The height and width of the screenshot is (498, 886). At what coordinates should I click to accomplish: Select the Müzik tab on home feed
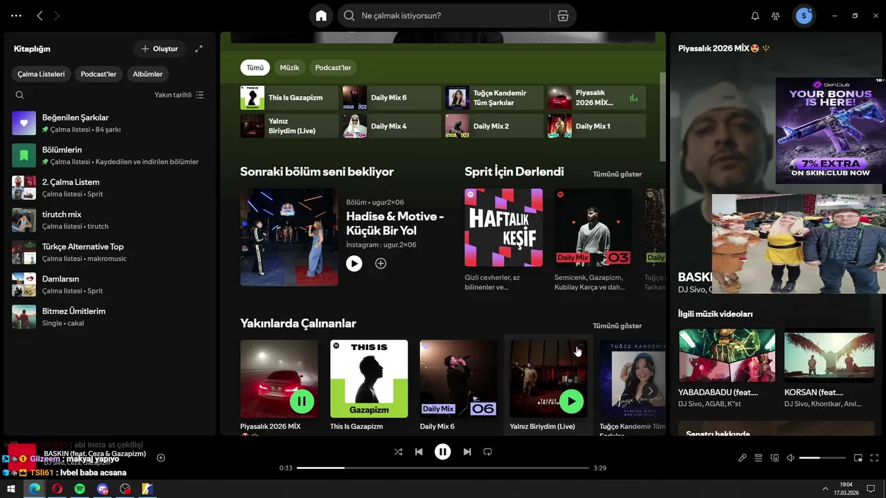289,68
